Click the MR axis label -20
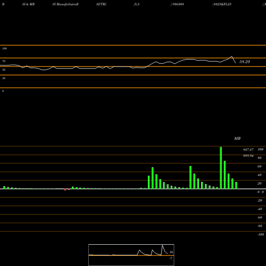This screenshot has height=266, width=266. point(260,201)
